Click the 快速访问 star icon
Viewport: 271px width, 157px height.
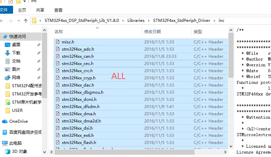(5, 37)
